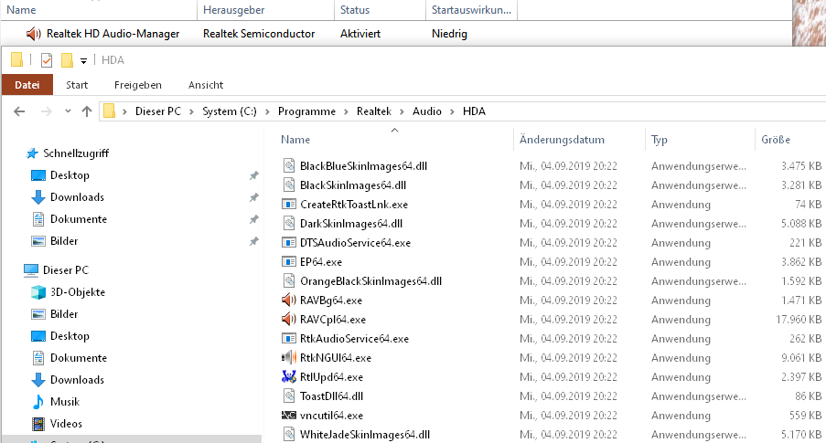Navigate to Realtek in the address bar
The height and width of the screenshot is (443, 826).
374,111
